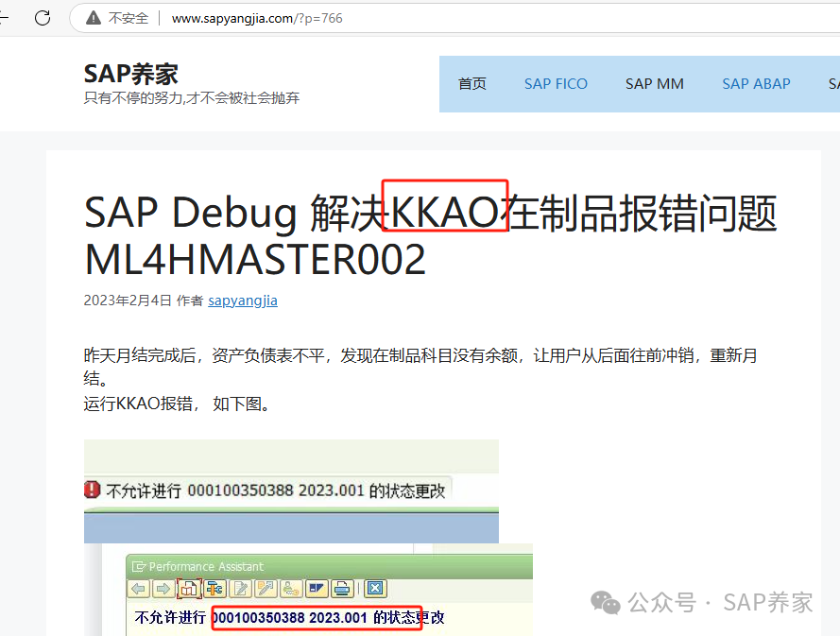This screenshot has height=636, width=840.
Task: Open the SAP MM menu item
Action: pyautogui.click(x=654, y=84)
